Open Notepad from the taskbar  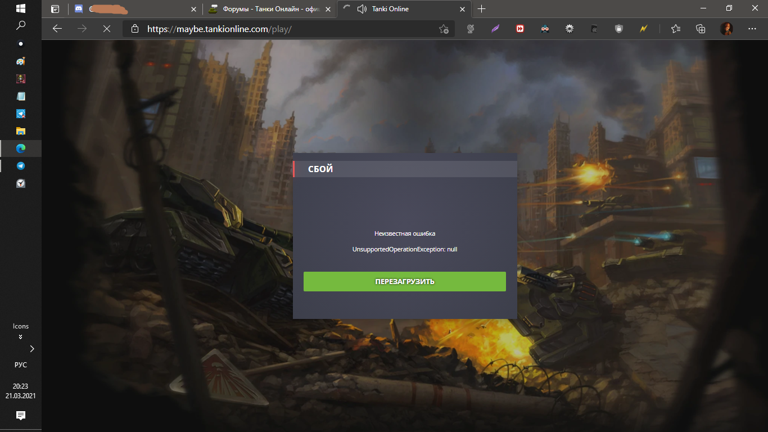pos(21,96)
